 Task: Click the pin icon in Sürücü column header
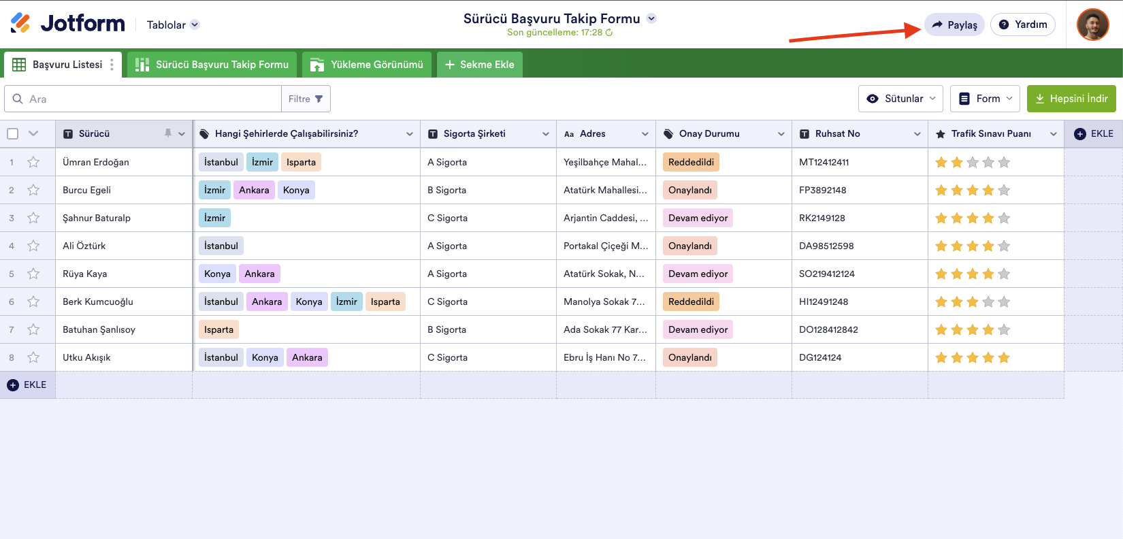coord(168,133)
